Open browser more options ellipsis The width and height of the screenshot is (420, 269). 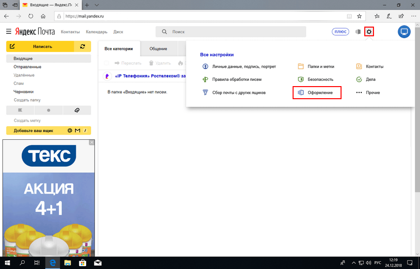(x=413, y=16)
